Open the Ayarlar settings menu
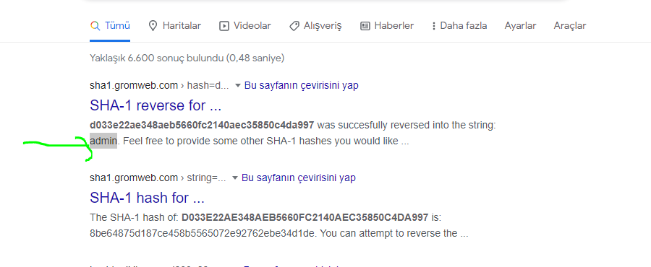Image resolution: width=651 pixels, height=267 pixels. [x=520, y=26]
